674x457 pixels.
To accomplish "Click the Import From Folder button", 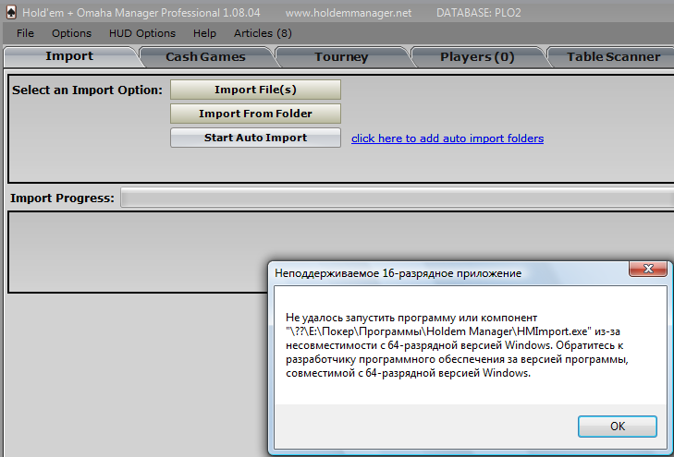I will click(x=255, y=114).
